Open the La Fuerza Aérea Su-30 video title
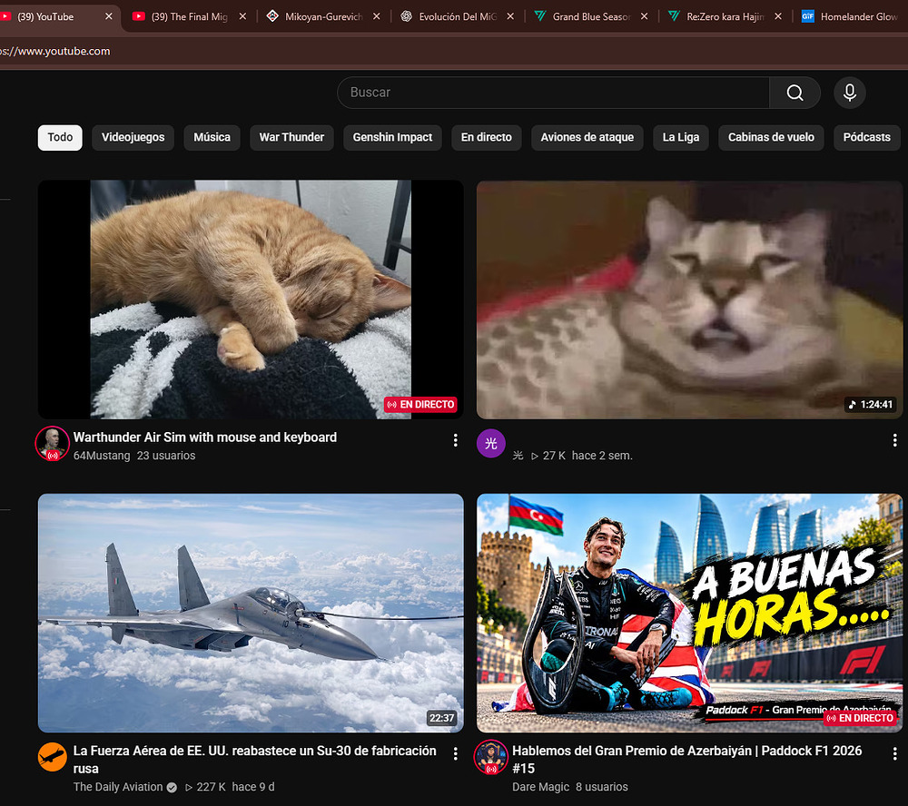Viewport: 908px width, 806px height. click(255, 760)
